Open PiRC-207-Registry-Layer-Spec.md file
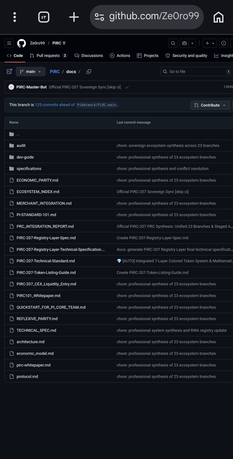Viewport: 233px width, 459px height. tap(46, 238)
